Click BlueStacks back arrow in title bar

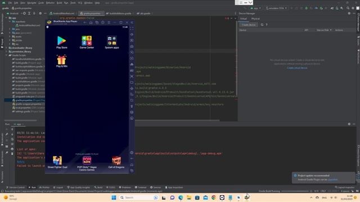pos(85,22)
